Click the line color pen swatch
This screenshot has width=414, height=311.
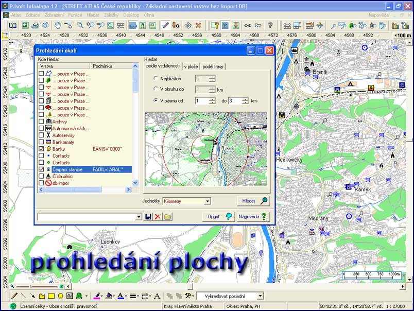97,296
